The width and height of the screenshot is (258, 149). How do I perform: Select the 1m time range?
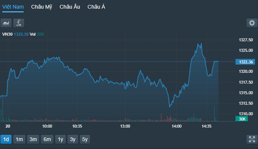(x=19, y=139)
